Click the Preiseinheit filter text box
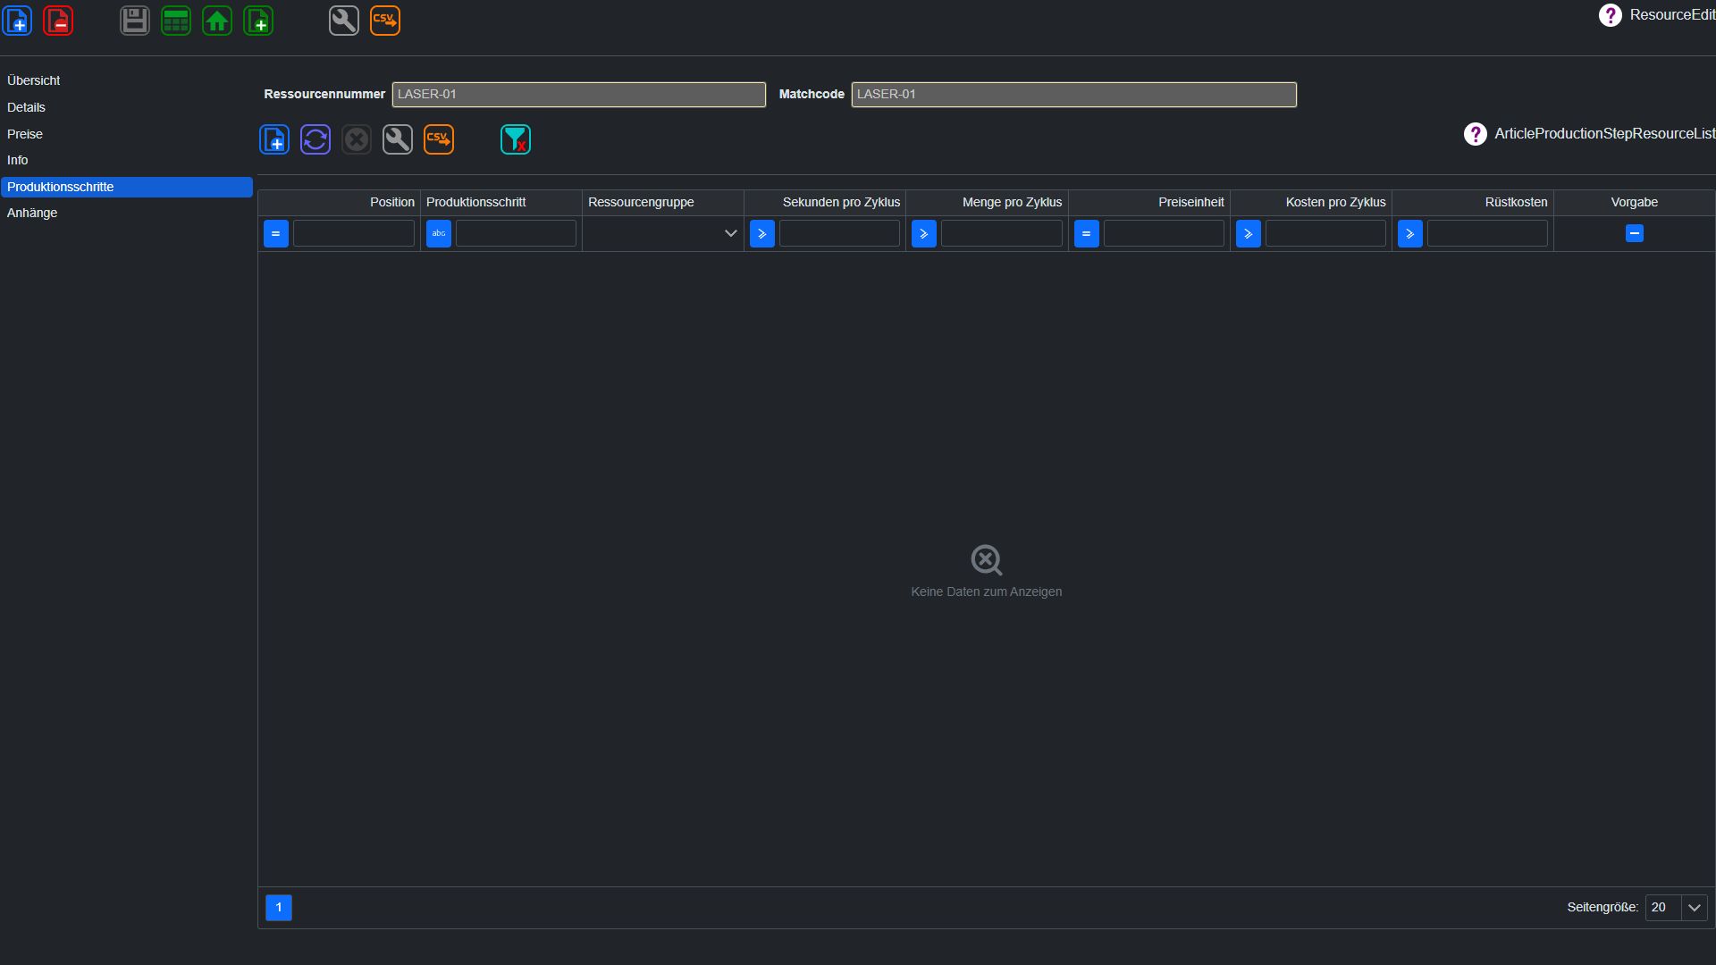 (1164, 234)
